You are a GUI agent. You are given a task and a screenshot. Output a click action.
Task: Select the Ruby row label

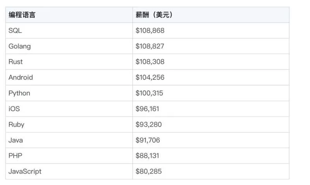(x=16, y=125)
